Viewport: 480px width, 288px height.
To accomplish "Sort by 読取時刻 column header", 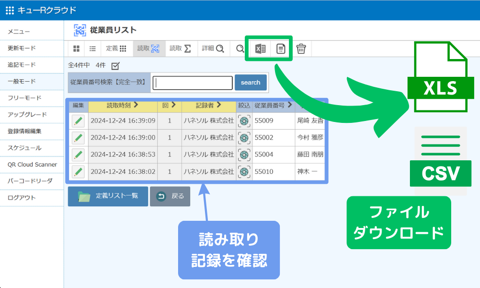I will (x=123, y=106).
